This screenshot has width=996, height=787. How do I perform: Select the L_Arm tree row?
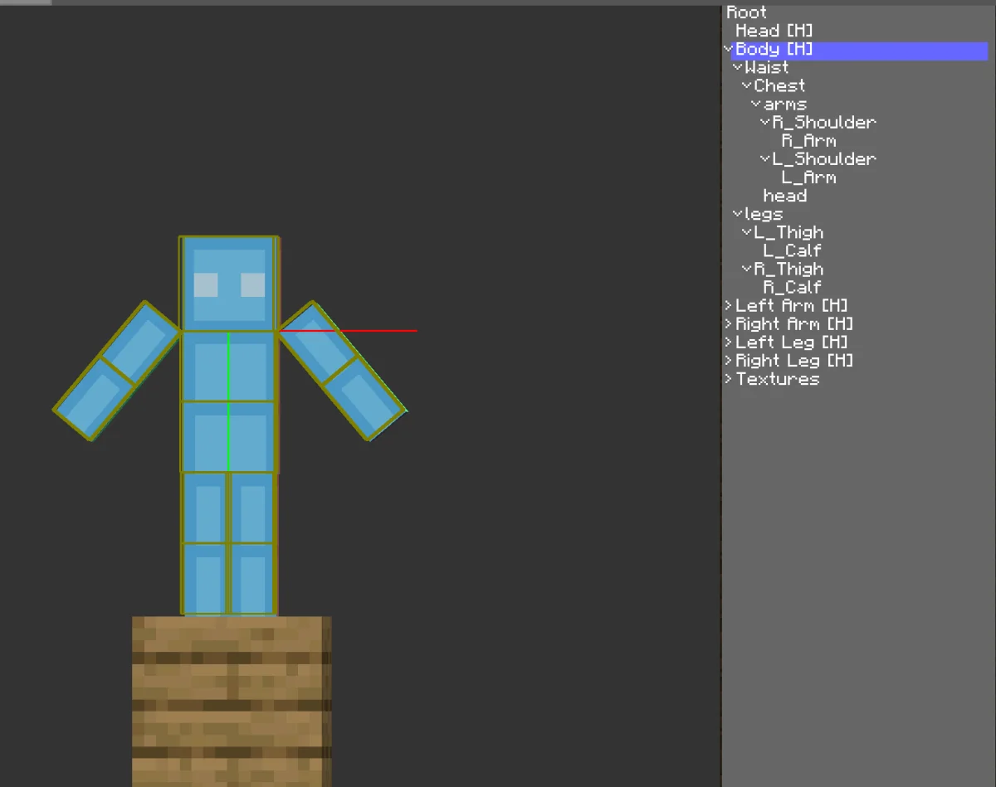pos(808,177)
